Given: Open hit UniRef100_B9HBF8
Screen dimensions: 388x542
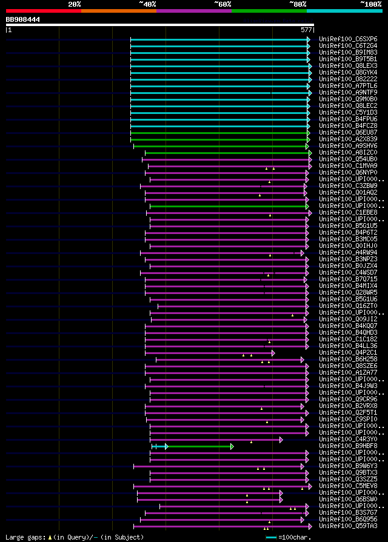Looking at the screenshot, I should 348,446.
